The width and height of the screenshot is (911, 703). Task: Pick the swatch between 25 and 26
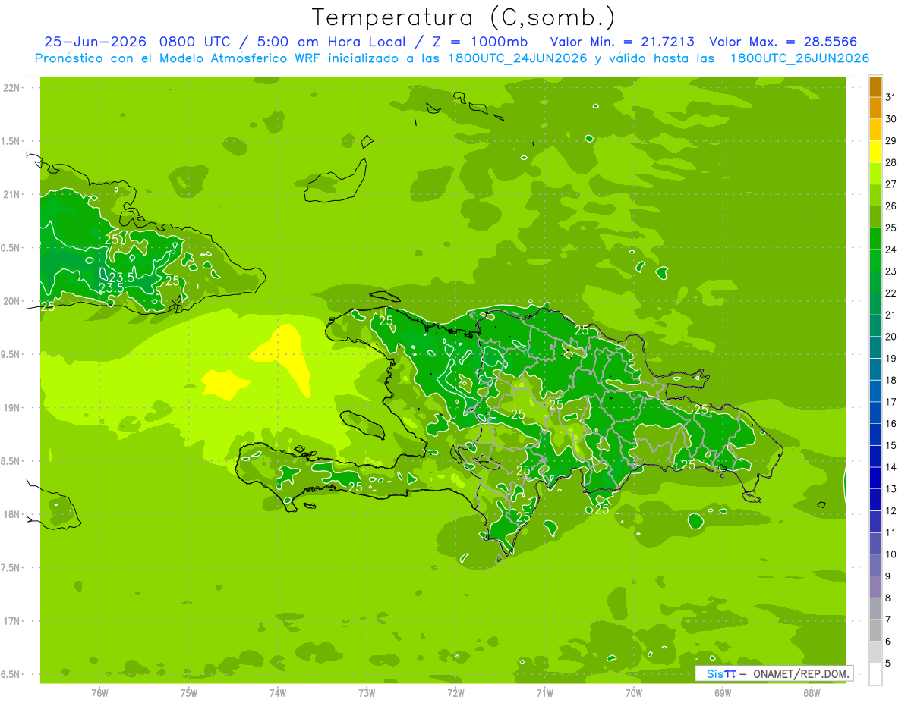875,217
